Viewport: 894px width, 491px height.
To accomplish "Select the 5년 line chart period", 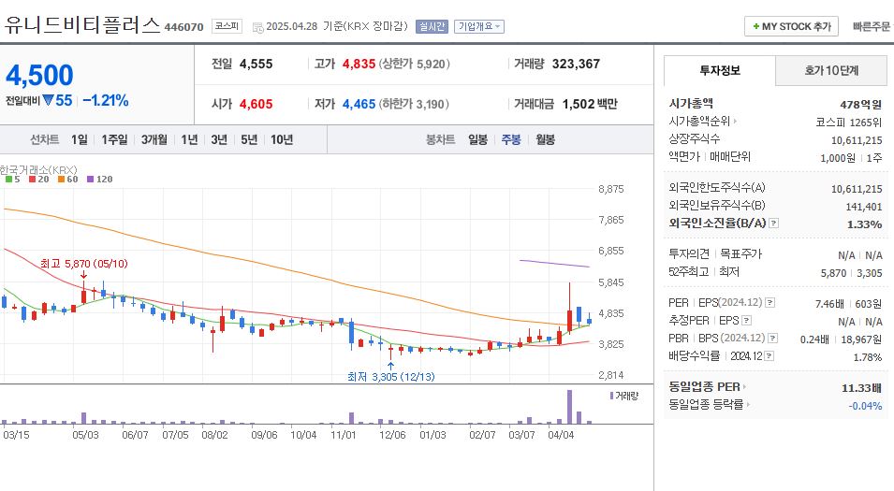I will [x=249, y=139].
